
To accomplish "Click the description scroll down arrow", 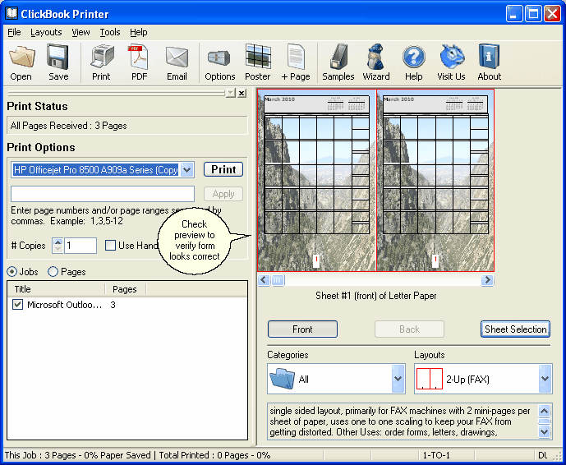I will pos(545,431).
